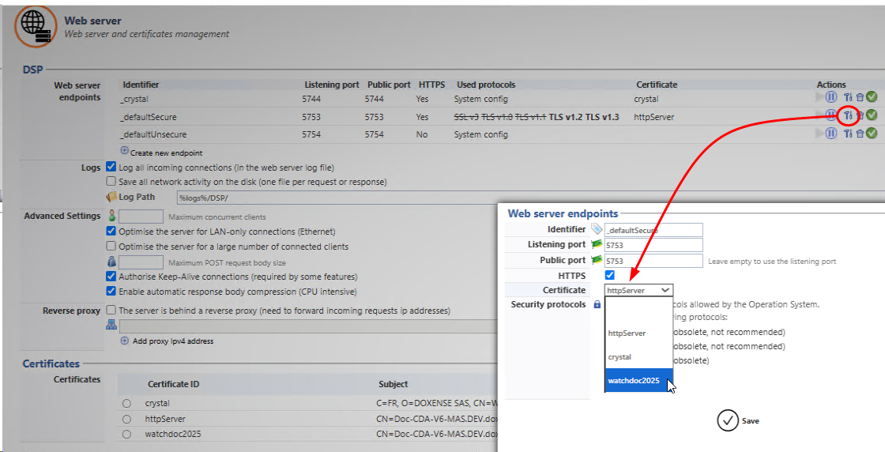Viewport: 885px width, 452px height.
Task: Uncheck the HTTPS checkbox in endpoint form
Action: pyautogui.click(x=609, y=276)
